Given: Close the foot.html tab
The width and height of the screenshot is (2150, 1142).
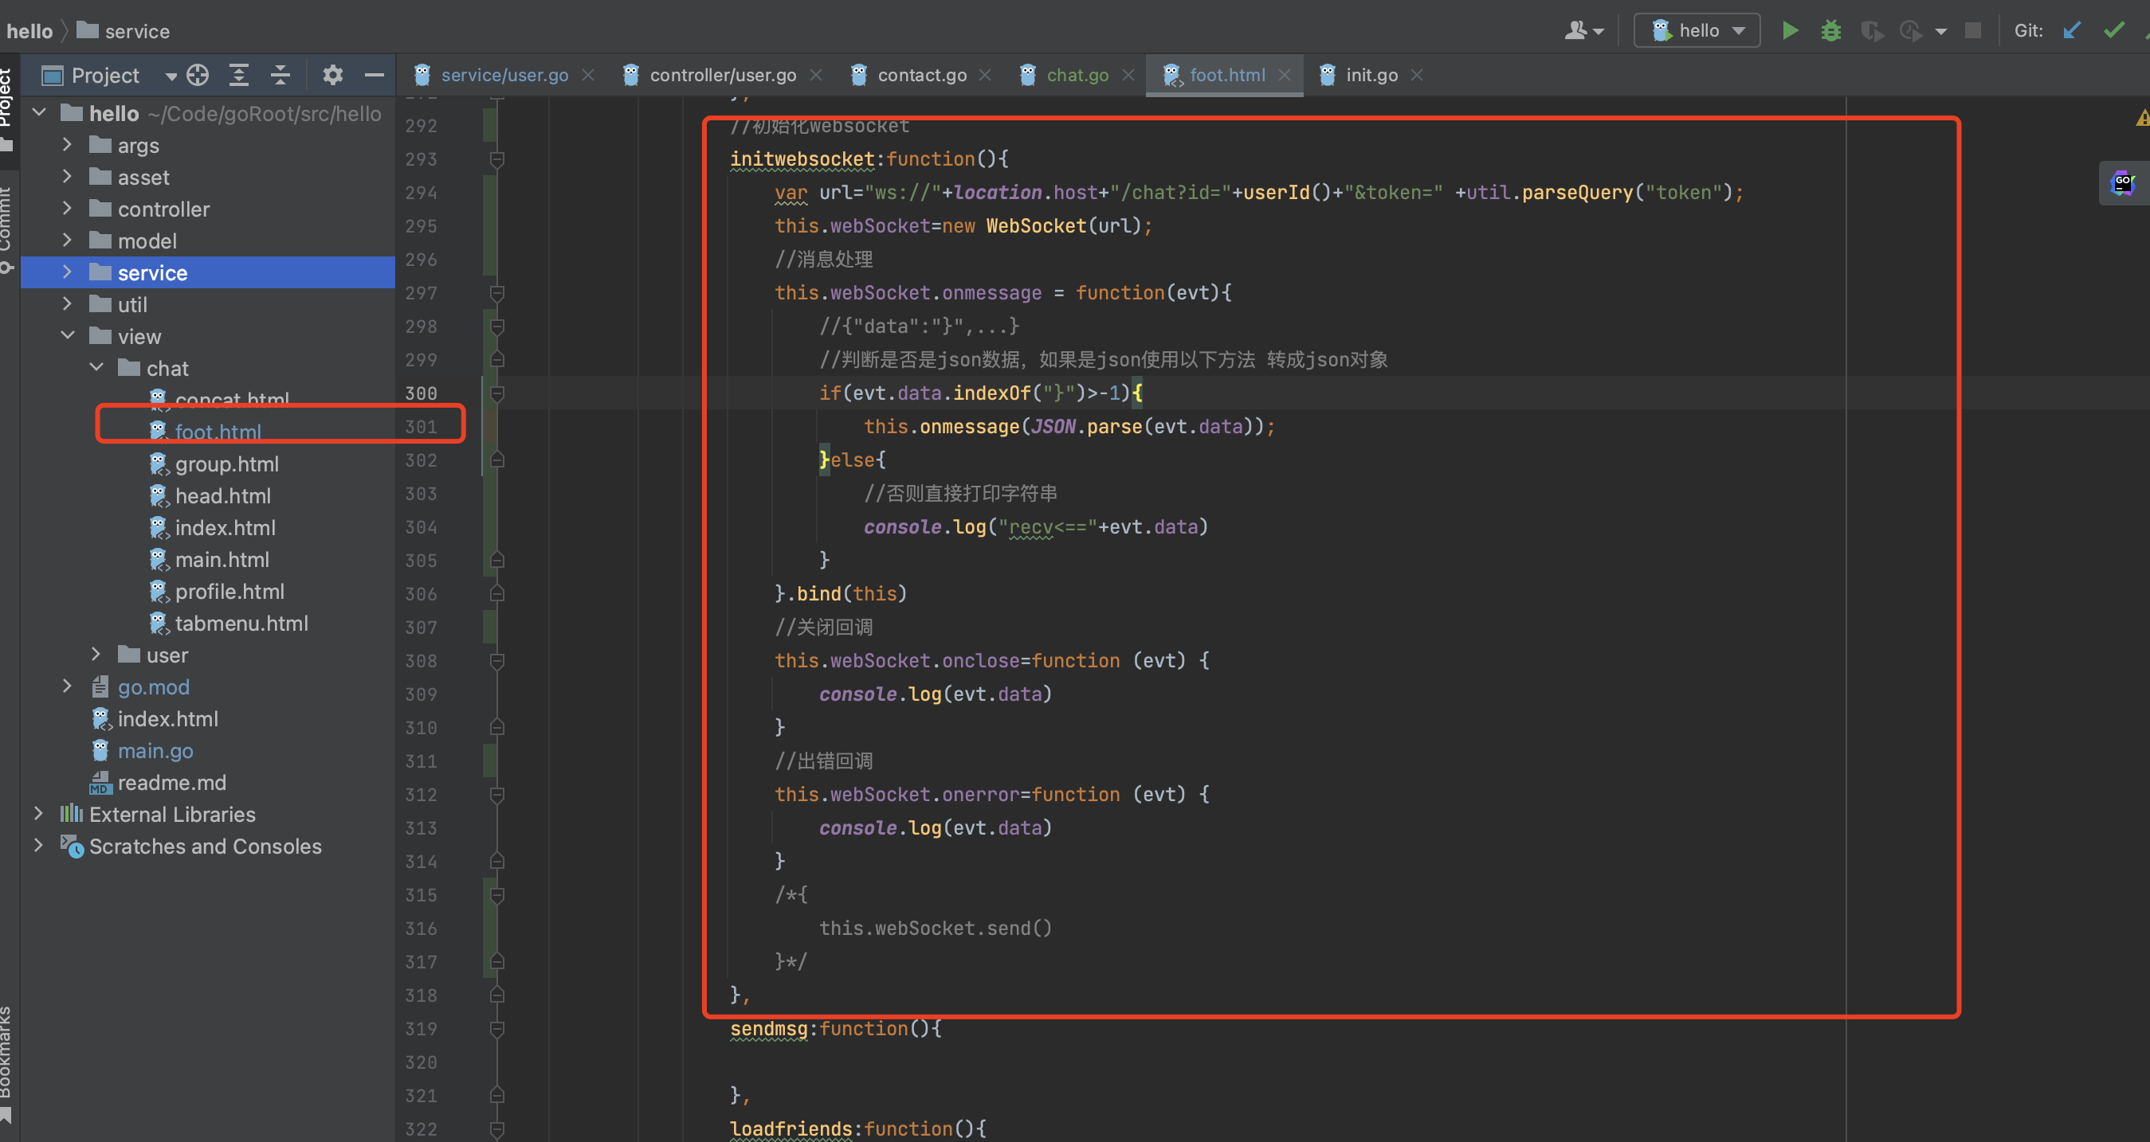Looking at the screenshot, I should coord(1285,75).
